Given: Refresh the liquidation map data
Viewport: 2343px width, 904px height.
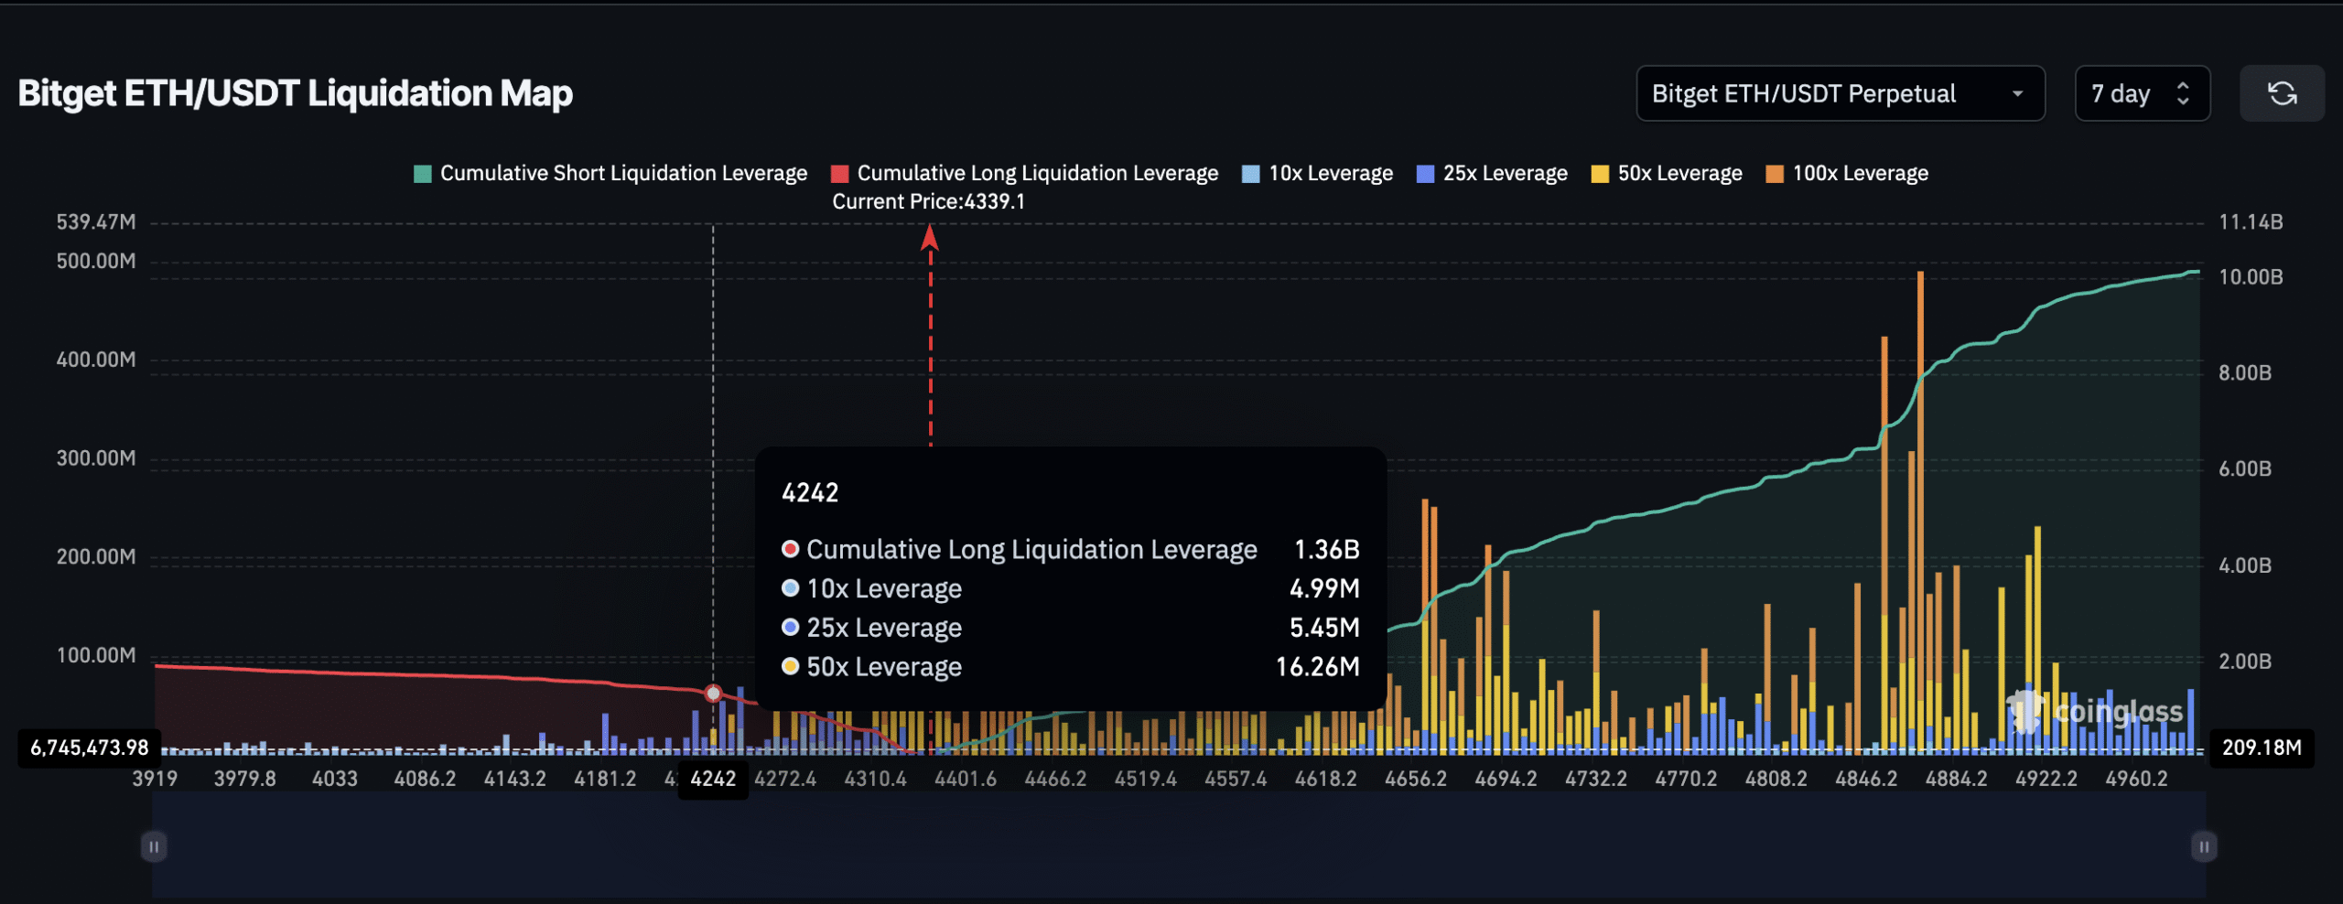Looking at the screenshot, I should [x=2283, y=92].
